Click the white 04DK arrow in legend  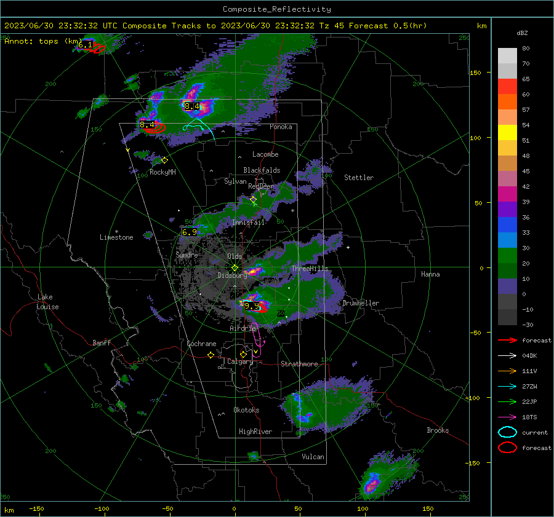click(507, 356)
